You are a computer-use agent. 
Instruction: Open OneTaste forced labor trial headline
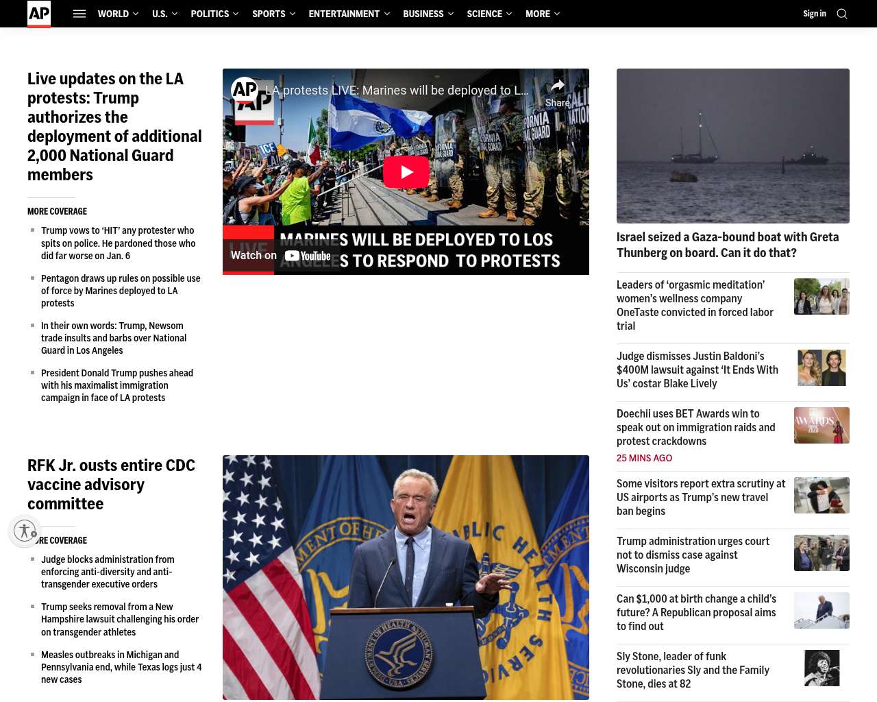695,305
